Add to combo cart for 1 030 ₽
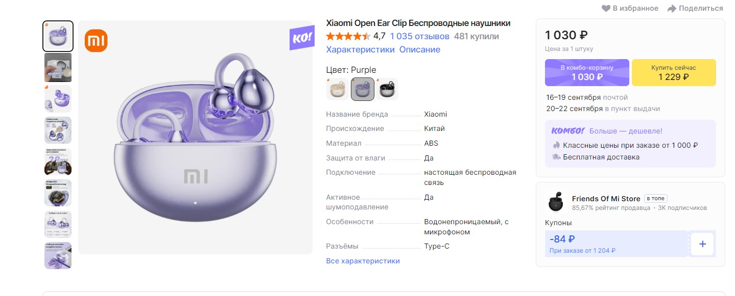This screenshot has width=735, height=296. (587, 72)
